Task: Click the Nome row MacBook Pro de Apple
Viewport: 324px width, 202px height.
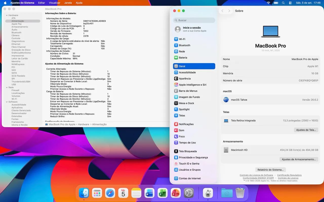Action: pos(271,59)
